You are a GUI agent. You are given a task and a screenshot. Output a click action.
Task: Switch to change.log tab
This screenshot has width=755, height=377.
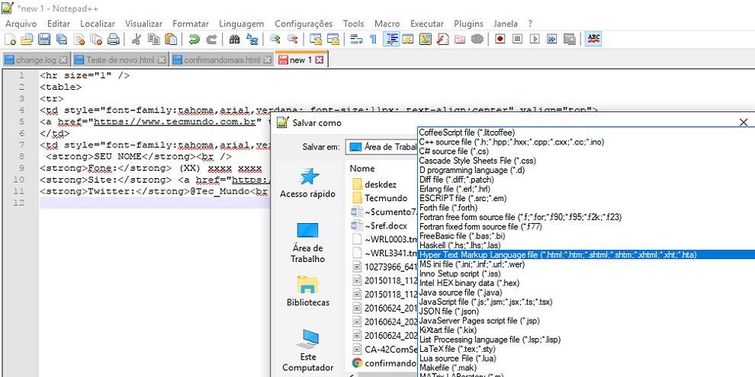pyautogui.click(x=36, y=60)
